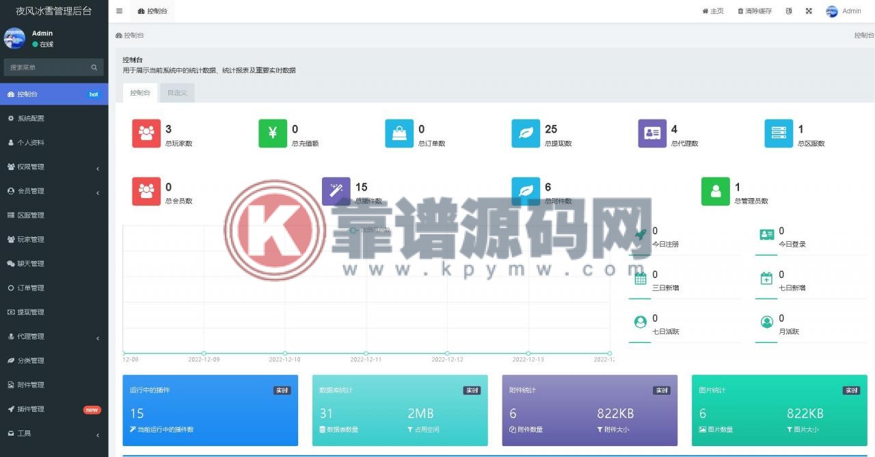Go to 主页 home link
The width and height of the screenshot is (875, 457).
pyautogui.click(x=713, y=11)
